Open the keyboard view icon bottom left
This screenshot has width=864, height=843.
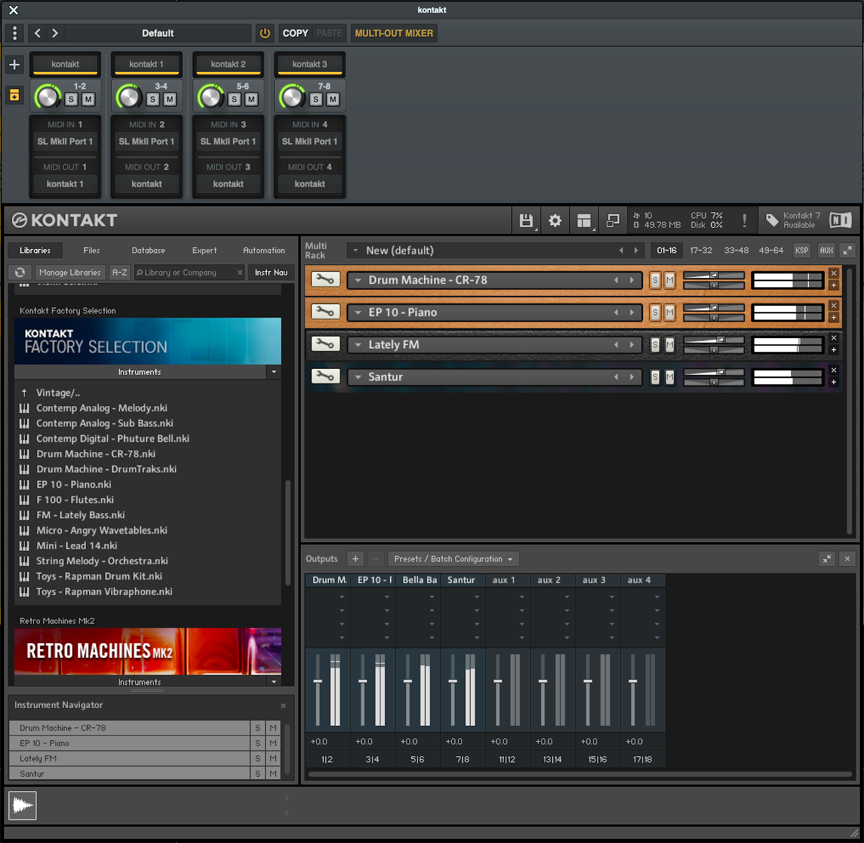[22, 806]
